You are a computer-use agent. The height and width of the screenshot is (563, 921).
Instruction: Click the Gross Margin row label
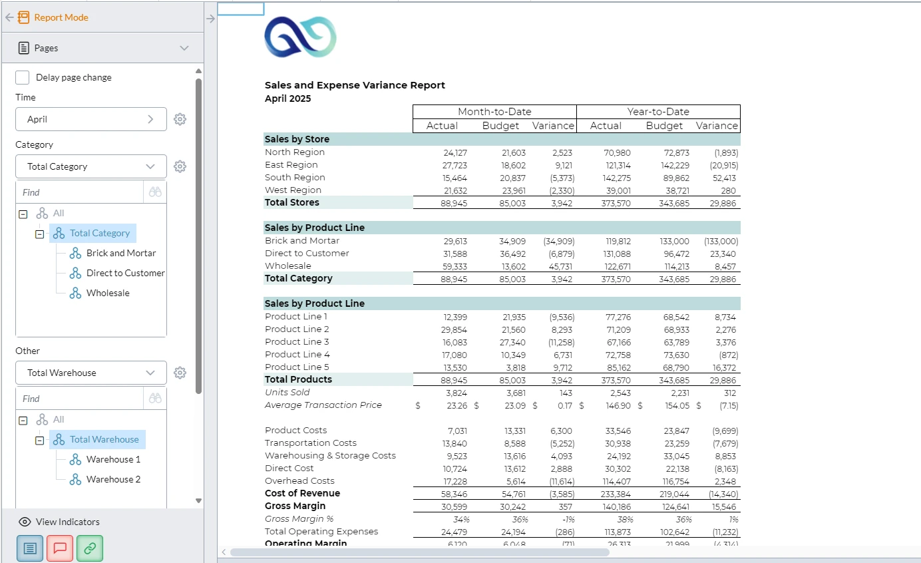(295, 506)
